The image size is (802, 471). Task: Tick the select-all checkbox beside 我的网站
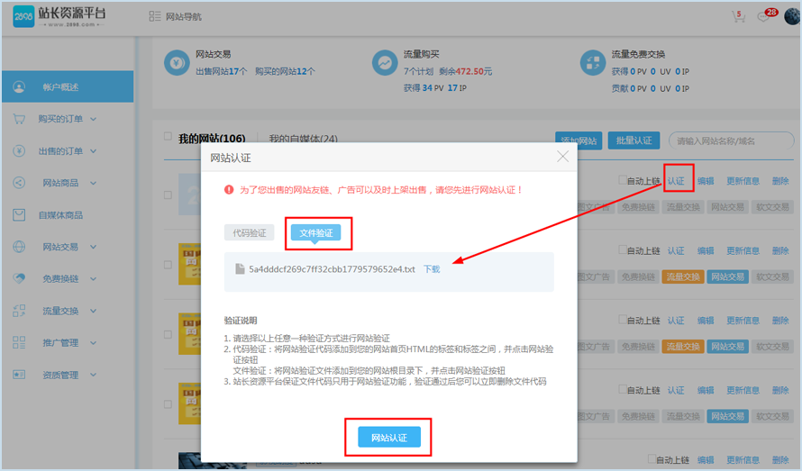[168, 137]
